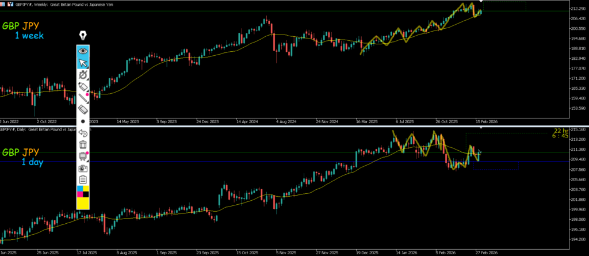Choose the straight line tool
The height and width of the screenshot is (256, 589).
coord(83,98)
